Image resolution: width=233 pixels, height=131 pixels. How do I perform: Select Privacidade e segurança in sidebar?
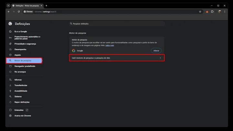pos(25,44)
